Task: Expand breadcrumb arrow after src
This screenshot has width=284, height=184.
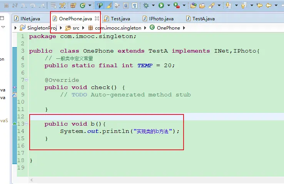Action: (x=84, y=28)
